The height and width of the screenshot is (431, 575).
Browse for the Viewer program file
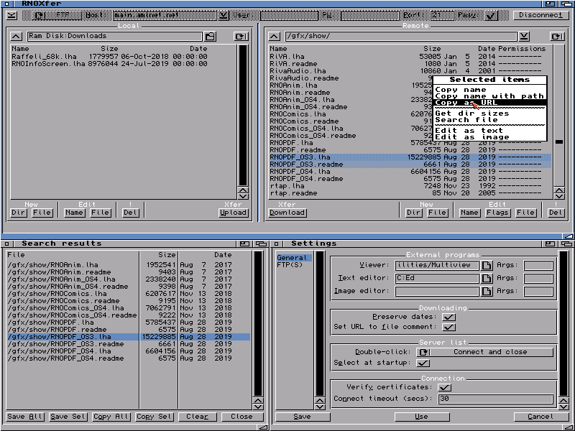click(487, 266)
